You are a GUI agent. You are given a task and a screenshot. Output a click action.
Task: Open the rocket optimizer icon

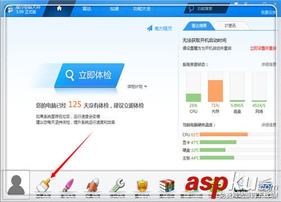[x=93, y=185]
